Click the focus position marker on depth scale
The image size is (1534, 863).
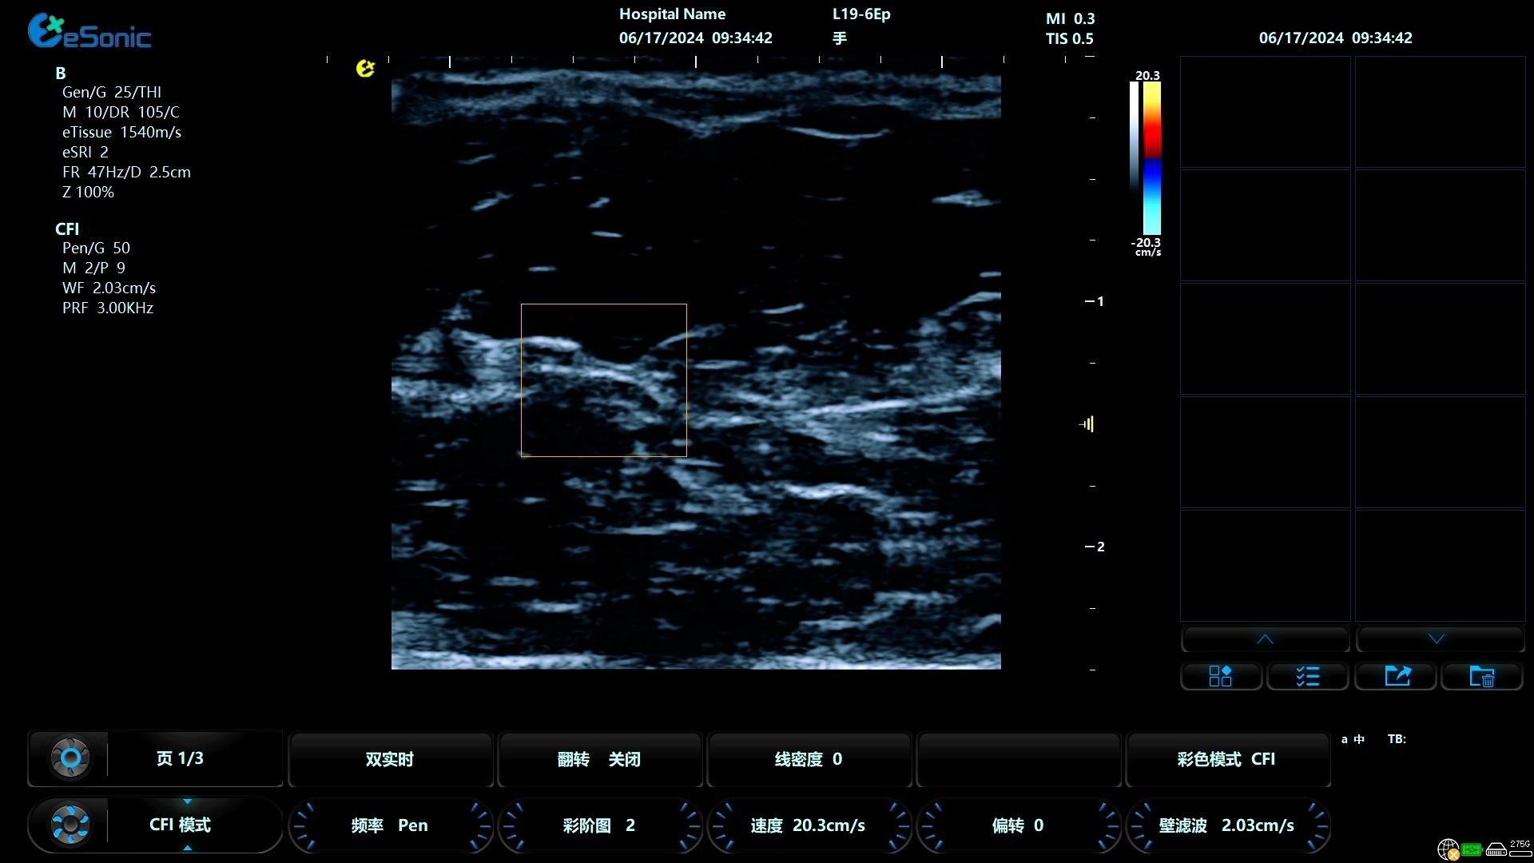pyautogui.click(x=1087, y=424)
